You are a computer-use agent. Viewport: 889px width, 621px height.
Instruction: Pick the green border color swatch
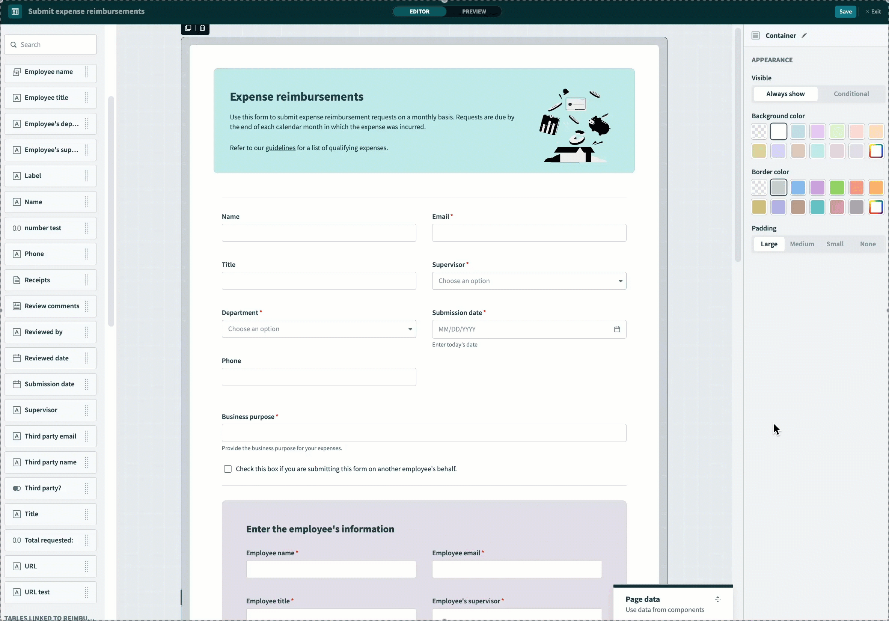[x=837, y=188]
